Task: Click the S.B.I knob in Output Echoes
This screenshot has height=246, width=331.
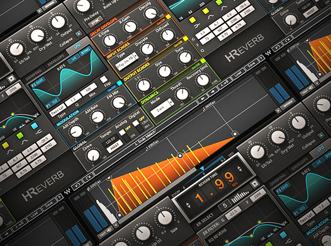Action: click(x=144, y=85)
